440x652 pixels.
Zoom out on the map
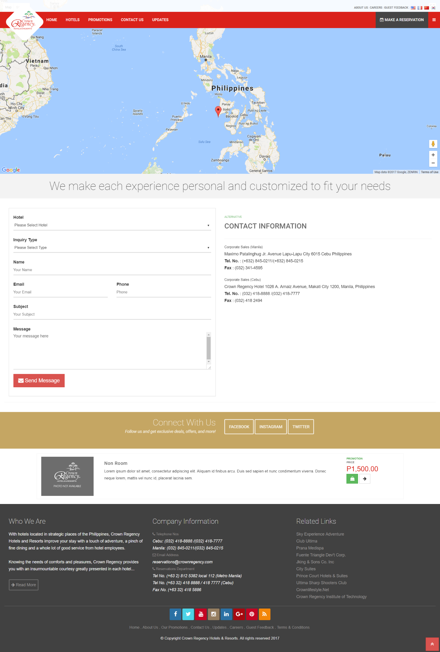click(433, 163)
